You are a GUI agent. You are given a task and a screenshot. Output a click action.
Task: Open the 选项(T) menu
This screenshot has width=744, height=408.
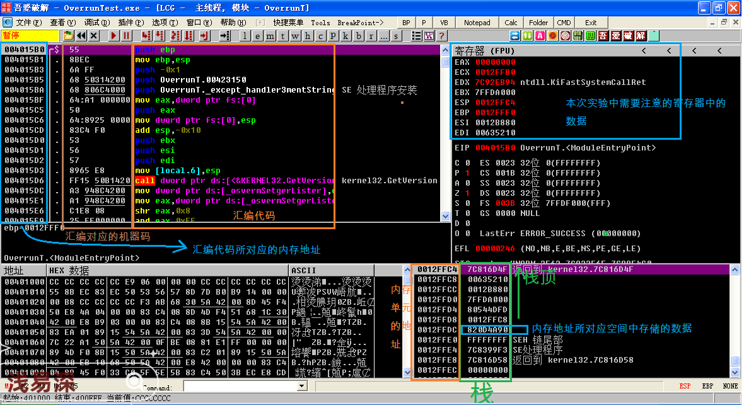pyautogui.click(x=165, y=23)
